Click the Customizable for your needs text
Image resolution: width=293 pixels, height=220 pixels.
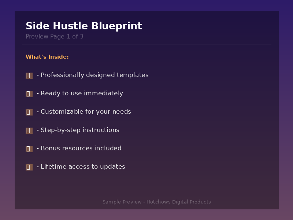pyautogui.click(x=85, y=112)
